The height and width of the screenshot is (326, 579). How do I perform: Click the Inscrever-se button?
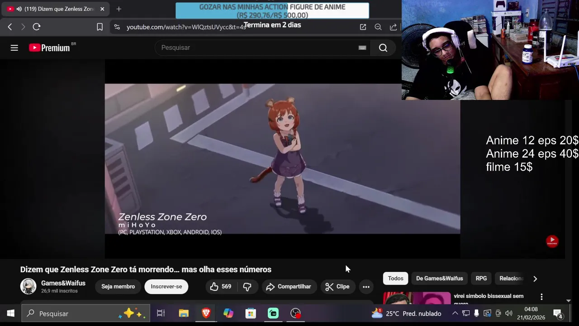click(x=166, y=287)
